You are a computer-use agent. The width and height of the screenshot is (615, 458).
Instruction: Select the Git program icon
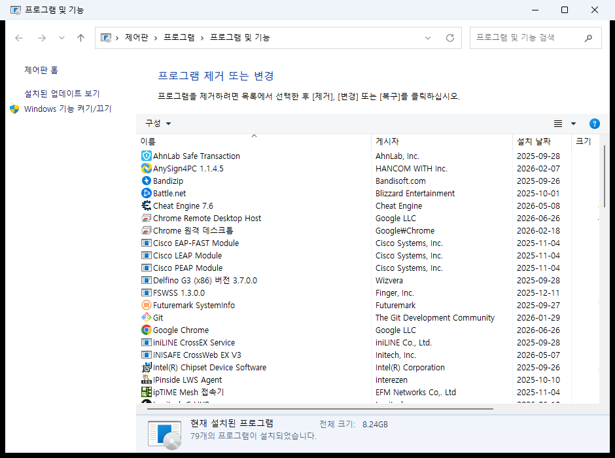(x=147, y=317)
